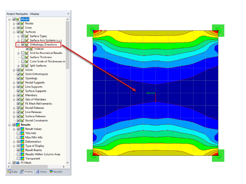Viewport: 246px width, 184px height.
Task: Select the Surface Thickness tree label
Action: [x=41, y=57]
